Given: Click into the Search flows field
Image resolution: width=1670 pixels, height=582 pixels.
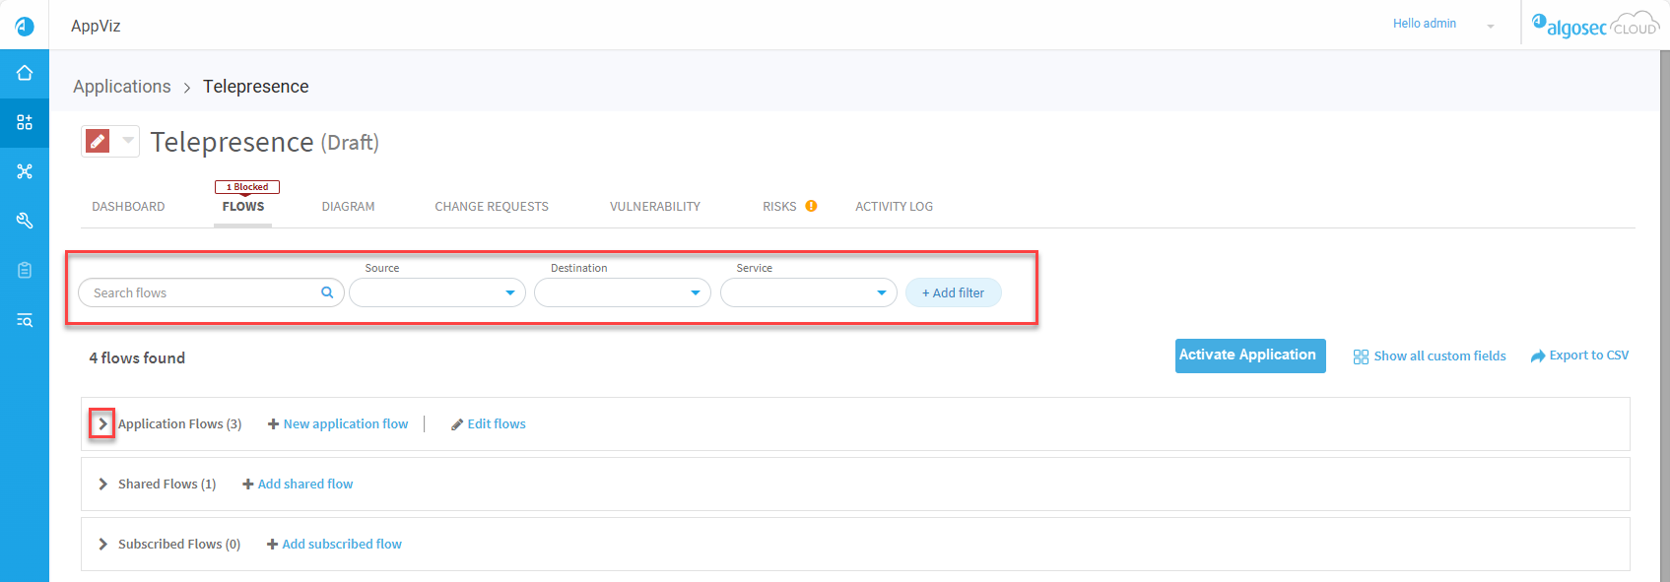Looking at the screenshot, I should pyautogui.click(x=202, y=292).
